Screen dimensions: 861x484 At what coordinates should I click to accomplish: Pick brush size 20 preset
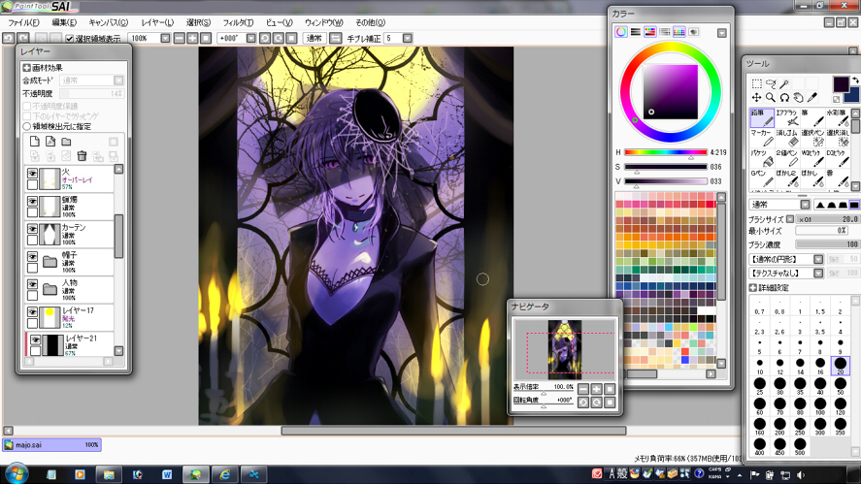(x=841, y=366)
